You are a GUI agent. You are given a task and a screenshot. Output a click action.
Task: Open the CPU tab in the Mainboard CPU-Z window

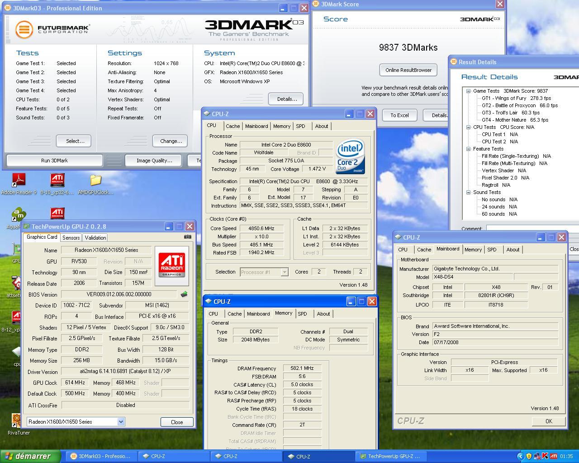coord(403,250)
